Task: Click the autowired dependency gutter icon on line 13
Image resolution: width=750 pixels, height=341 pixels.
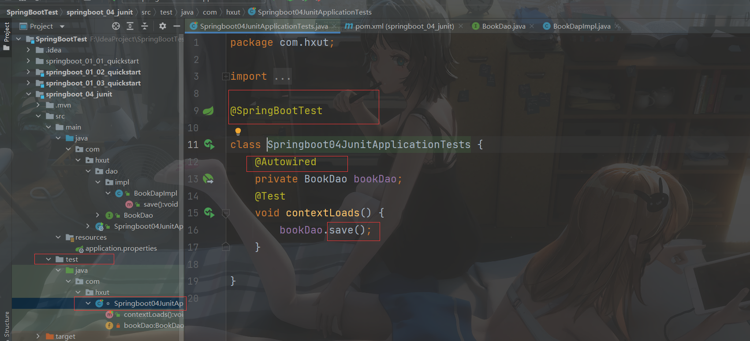Action: pos(208,179)
